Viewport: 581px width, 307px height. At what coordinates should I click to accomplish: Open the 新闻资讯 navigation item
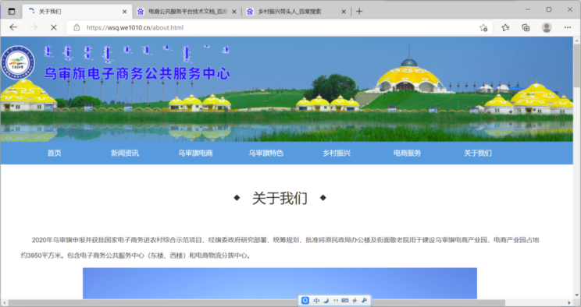[124, 153]
